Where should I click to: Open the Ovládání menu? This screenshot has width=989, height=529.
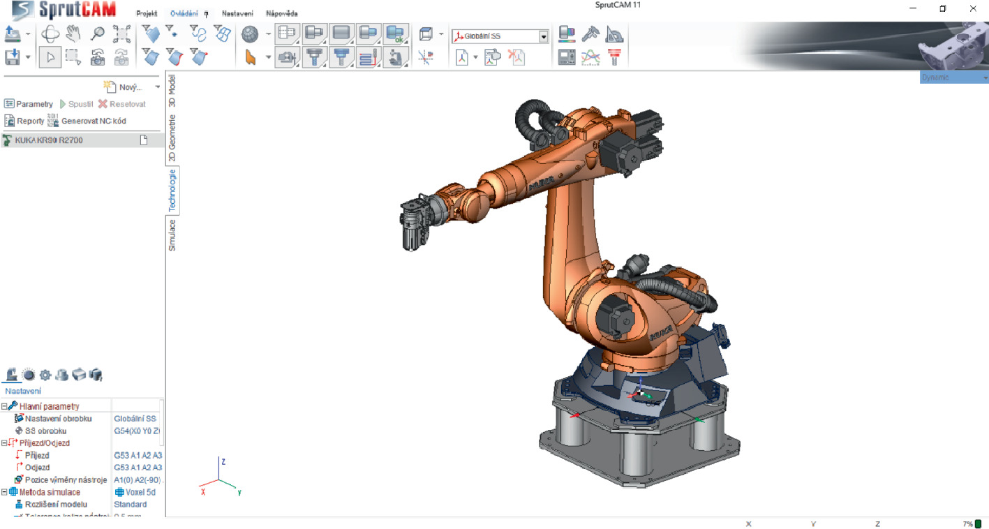coord(184,13)
